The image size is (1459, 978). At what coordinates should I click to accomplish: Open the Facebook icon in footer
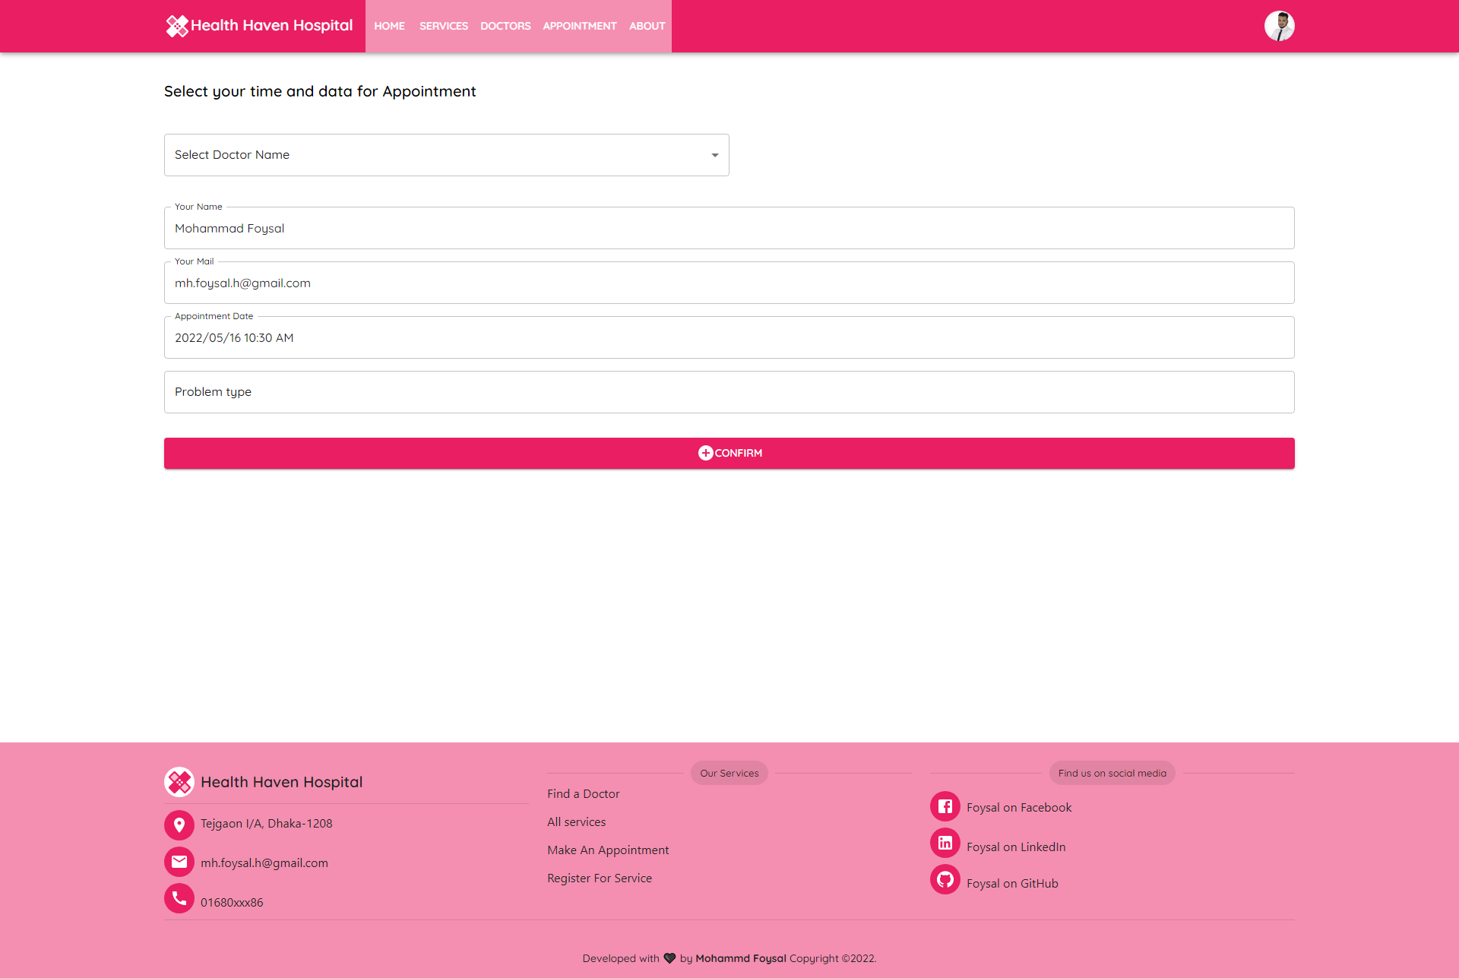945,806
